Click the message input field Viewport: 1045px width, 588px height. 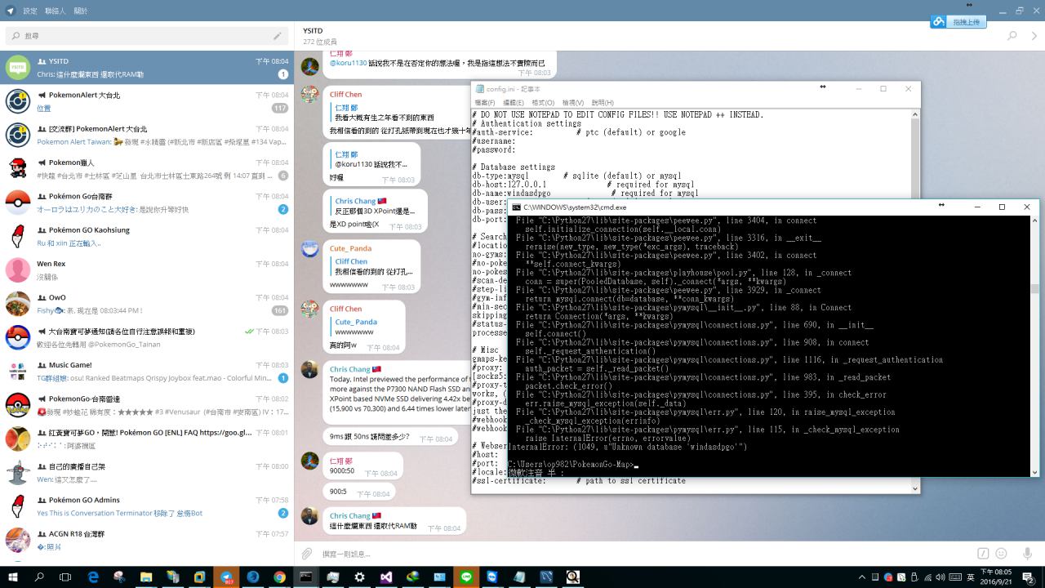637,554
